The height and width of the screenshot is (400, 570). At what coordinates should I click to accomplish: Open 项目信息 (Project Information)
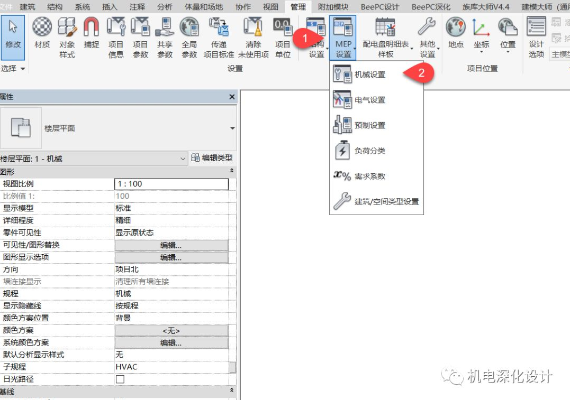tap(116, 38)
